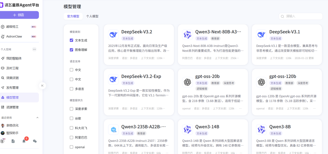Open 超级特工 via its hexagon icon
This screenshot has height=154, width=328.
2,27
